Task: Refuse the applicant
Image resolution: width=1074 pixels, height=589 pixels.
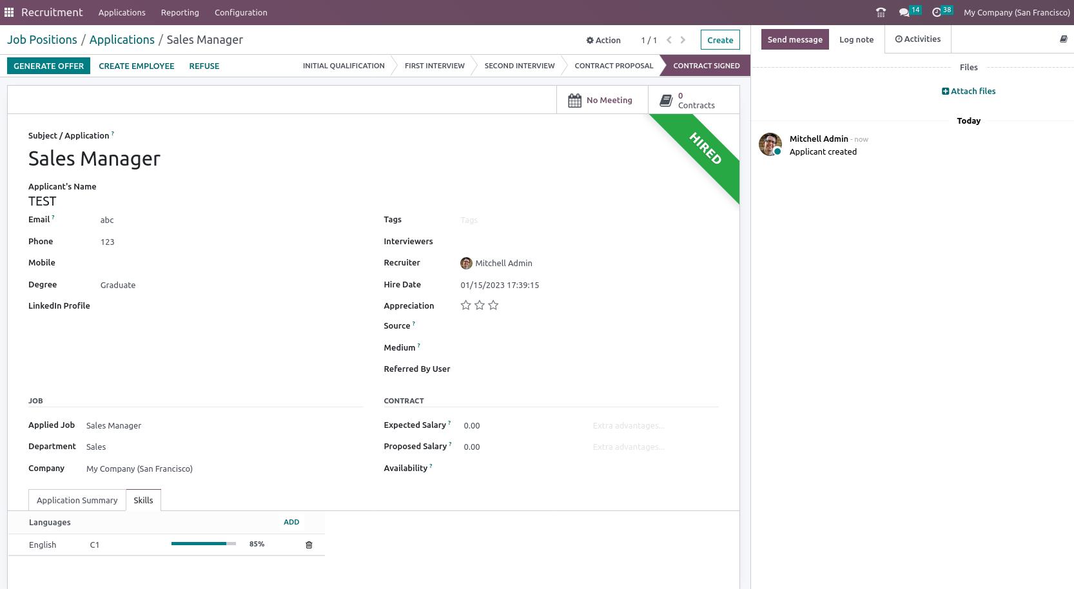Action: [x=204, y=66]
